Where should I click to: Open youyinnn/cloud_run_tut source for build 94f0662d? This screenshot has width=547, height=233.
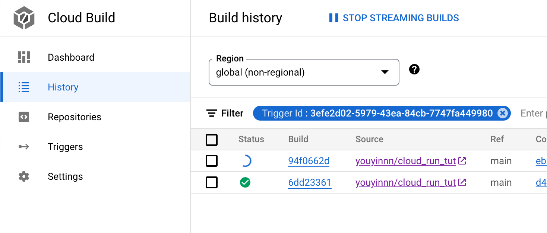(406, 161)
